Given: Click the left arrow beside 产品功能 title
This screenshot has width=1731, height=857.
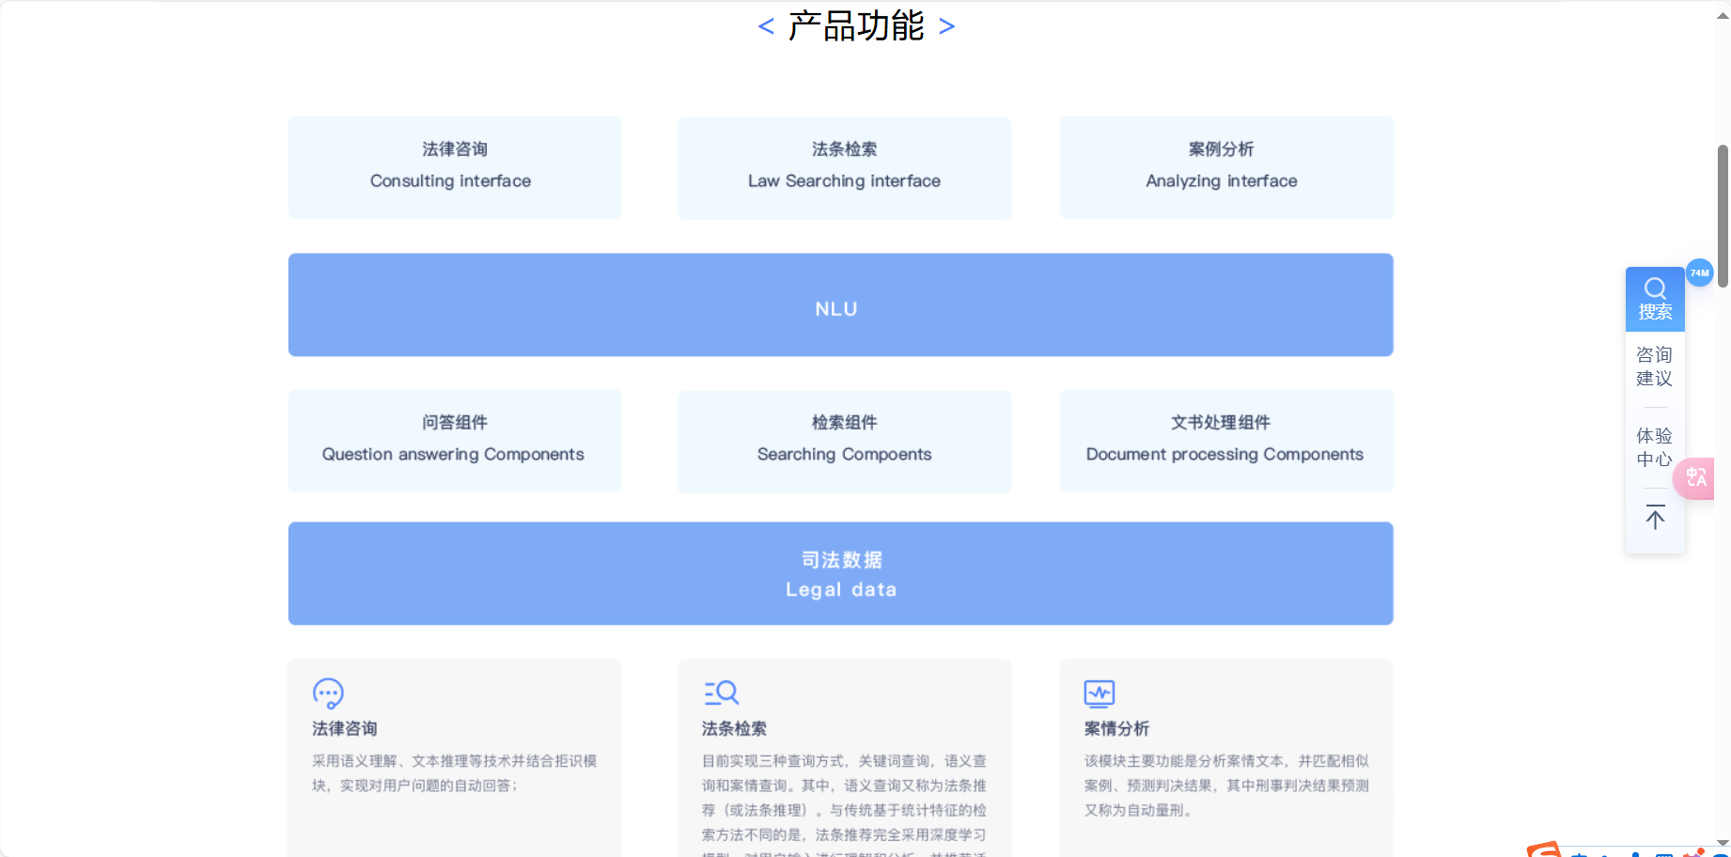Looking at the screenshot, I should [x=766, y=26].
